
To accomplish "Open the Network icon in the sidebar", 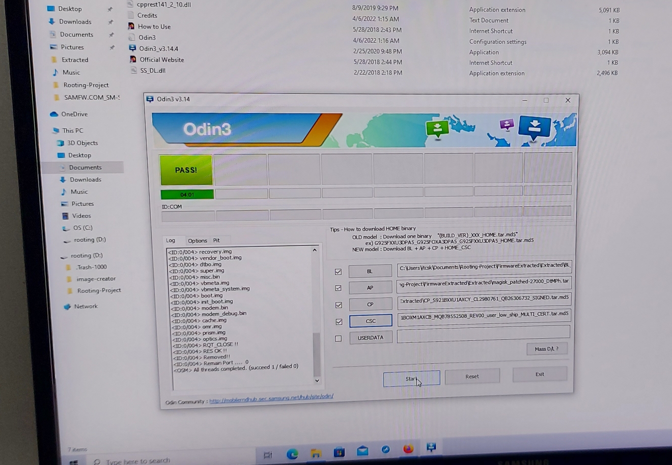I will [x=67, y=307].
